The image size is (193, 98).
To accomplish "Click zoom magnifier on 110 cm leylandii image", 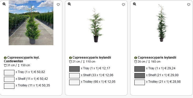I will point(69,4).
